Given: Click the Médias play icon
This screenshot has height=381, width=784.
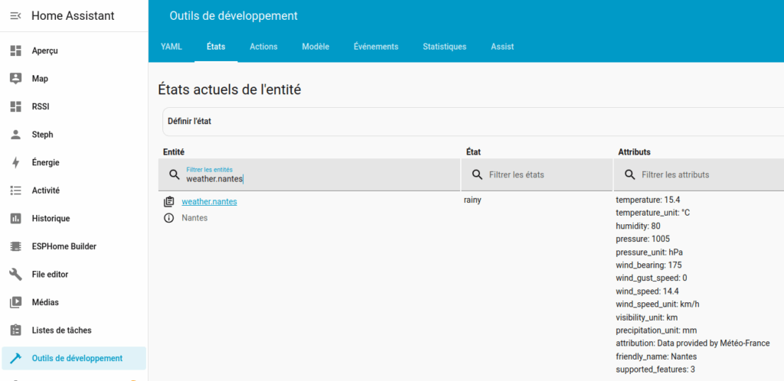Looking at the screenshot, I should pos(15,302).
